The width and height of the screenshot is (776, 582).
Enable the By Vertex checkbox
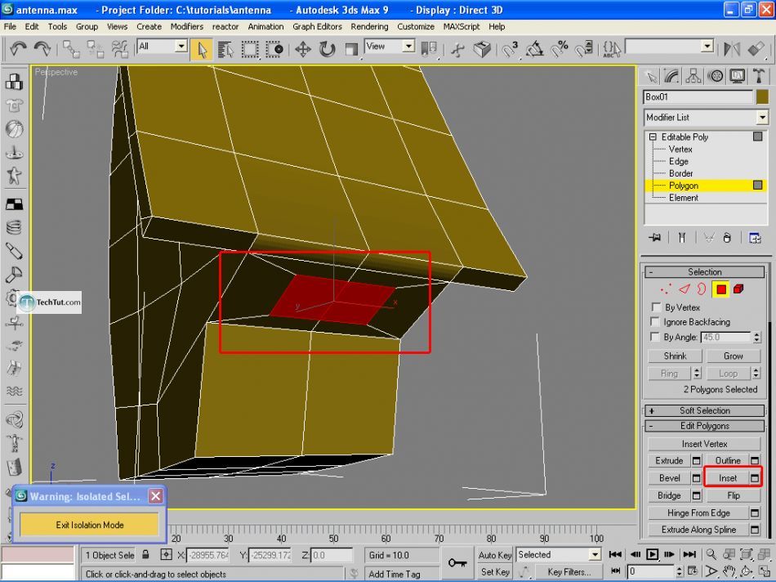tap(655, 307)
